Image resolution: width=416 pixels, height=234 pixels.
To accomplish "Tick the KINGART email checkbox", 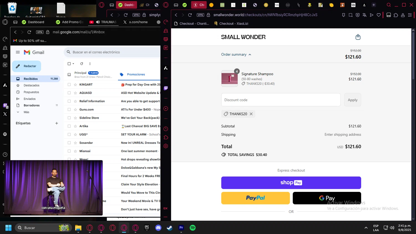I will (x=69, y=85).
